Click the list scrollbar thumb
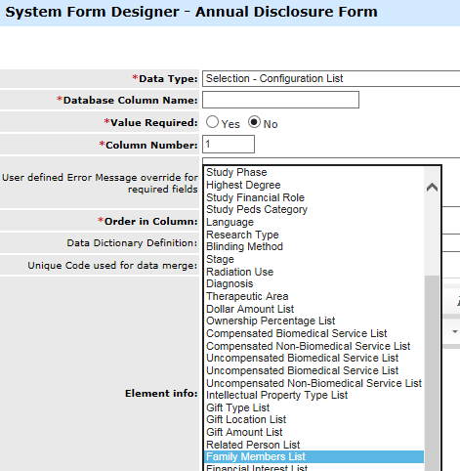This screenshot has height=471, width=460. pyautogui.click(x=432, y=373)
